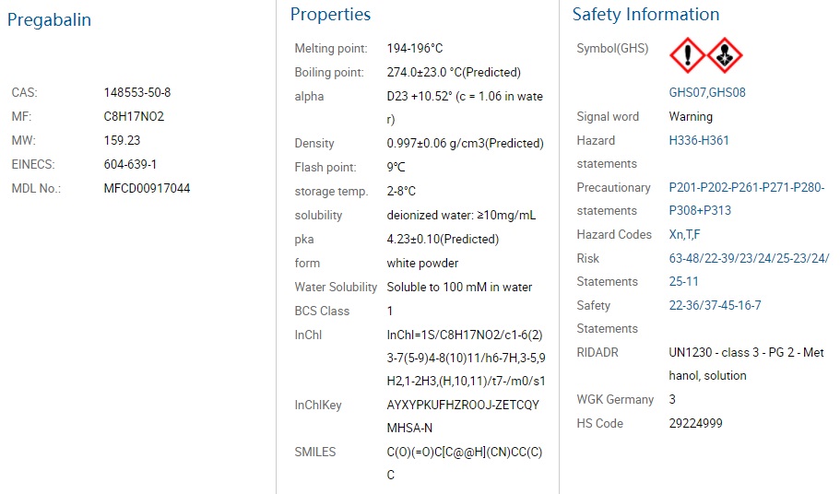The width and height of the screenshot is (840, 494).
Task: Open the H336-H361 hazard statements link
Action: pyautogui.click(x=699, y=140)
